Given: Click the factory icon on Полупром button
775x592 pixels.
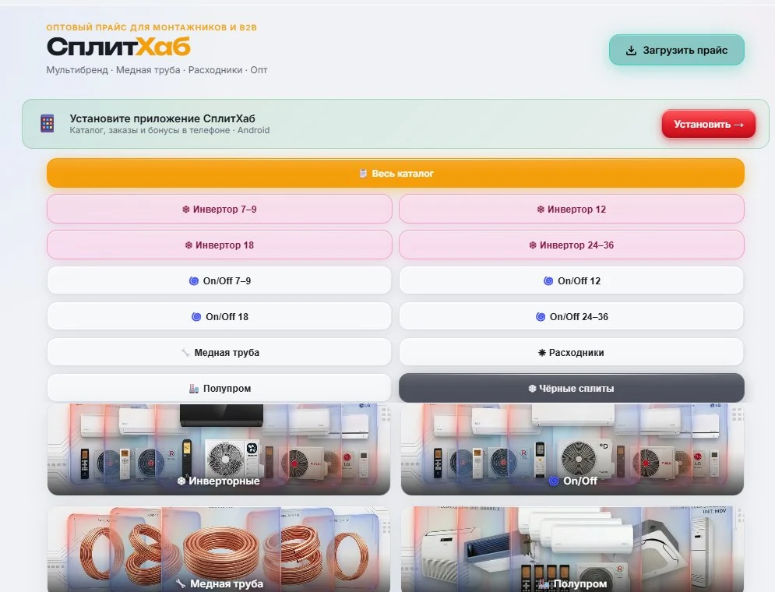Looking at the screenshot, I should tap(194, 389).
